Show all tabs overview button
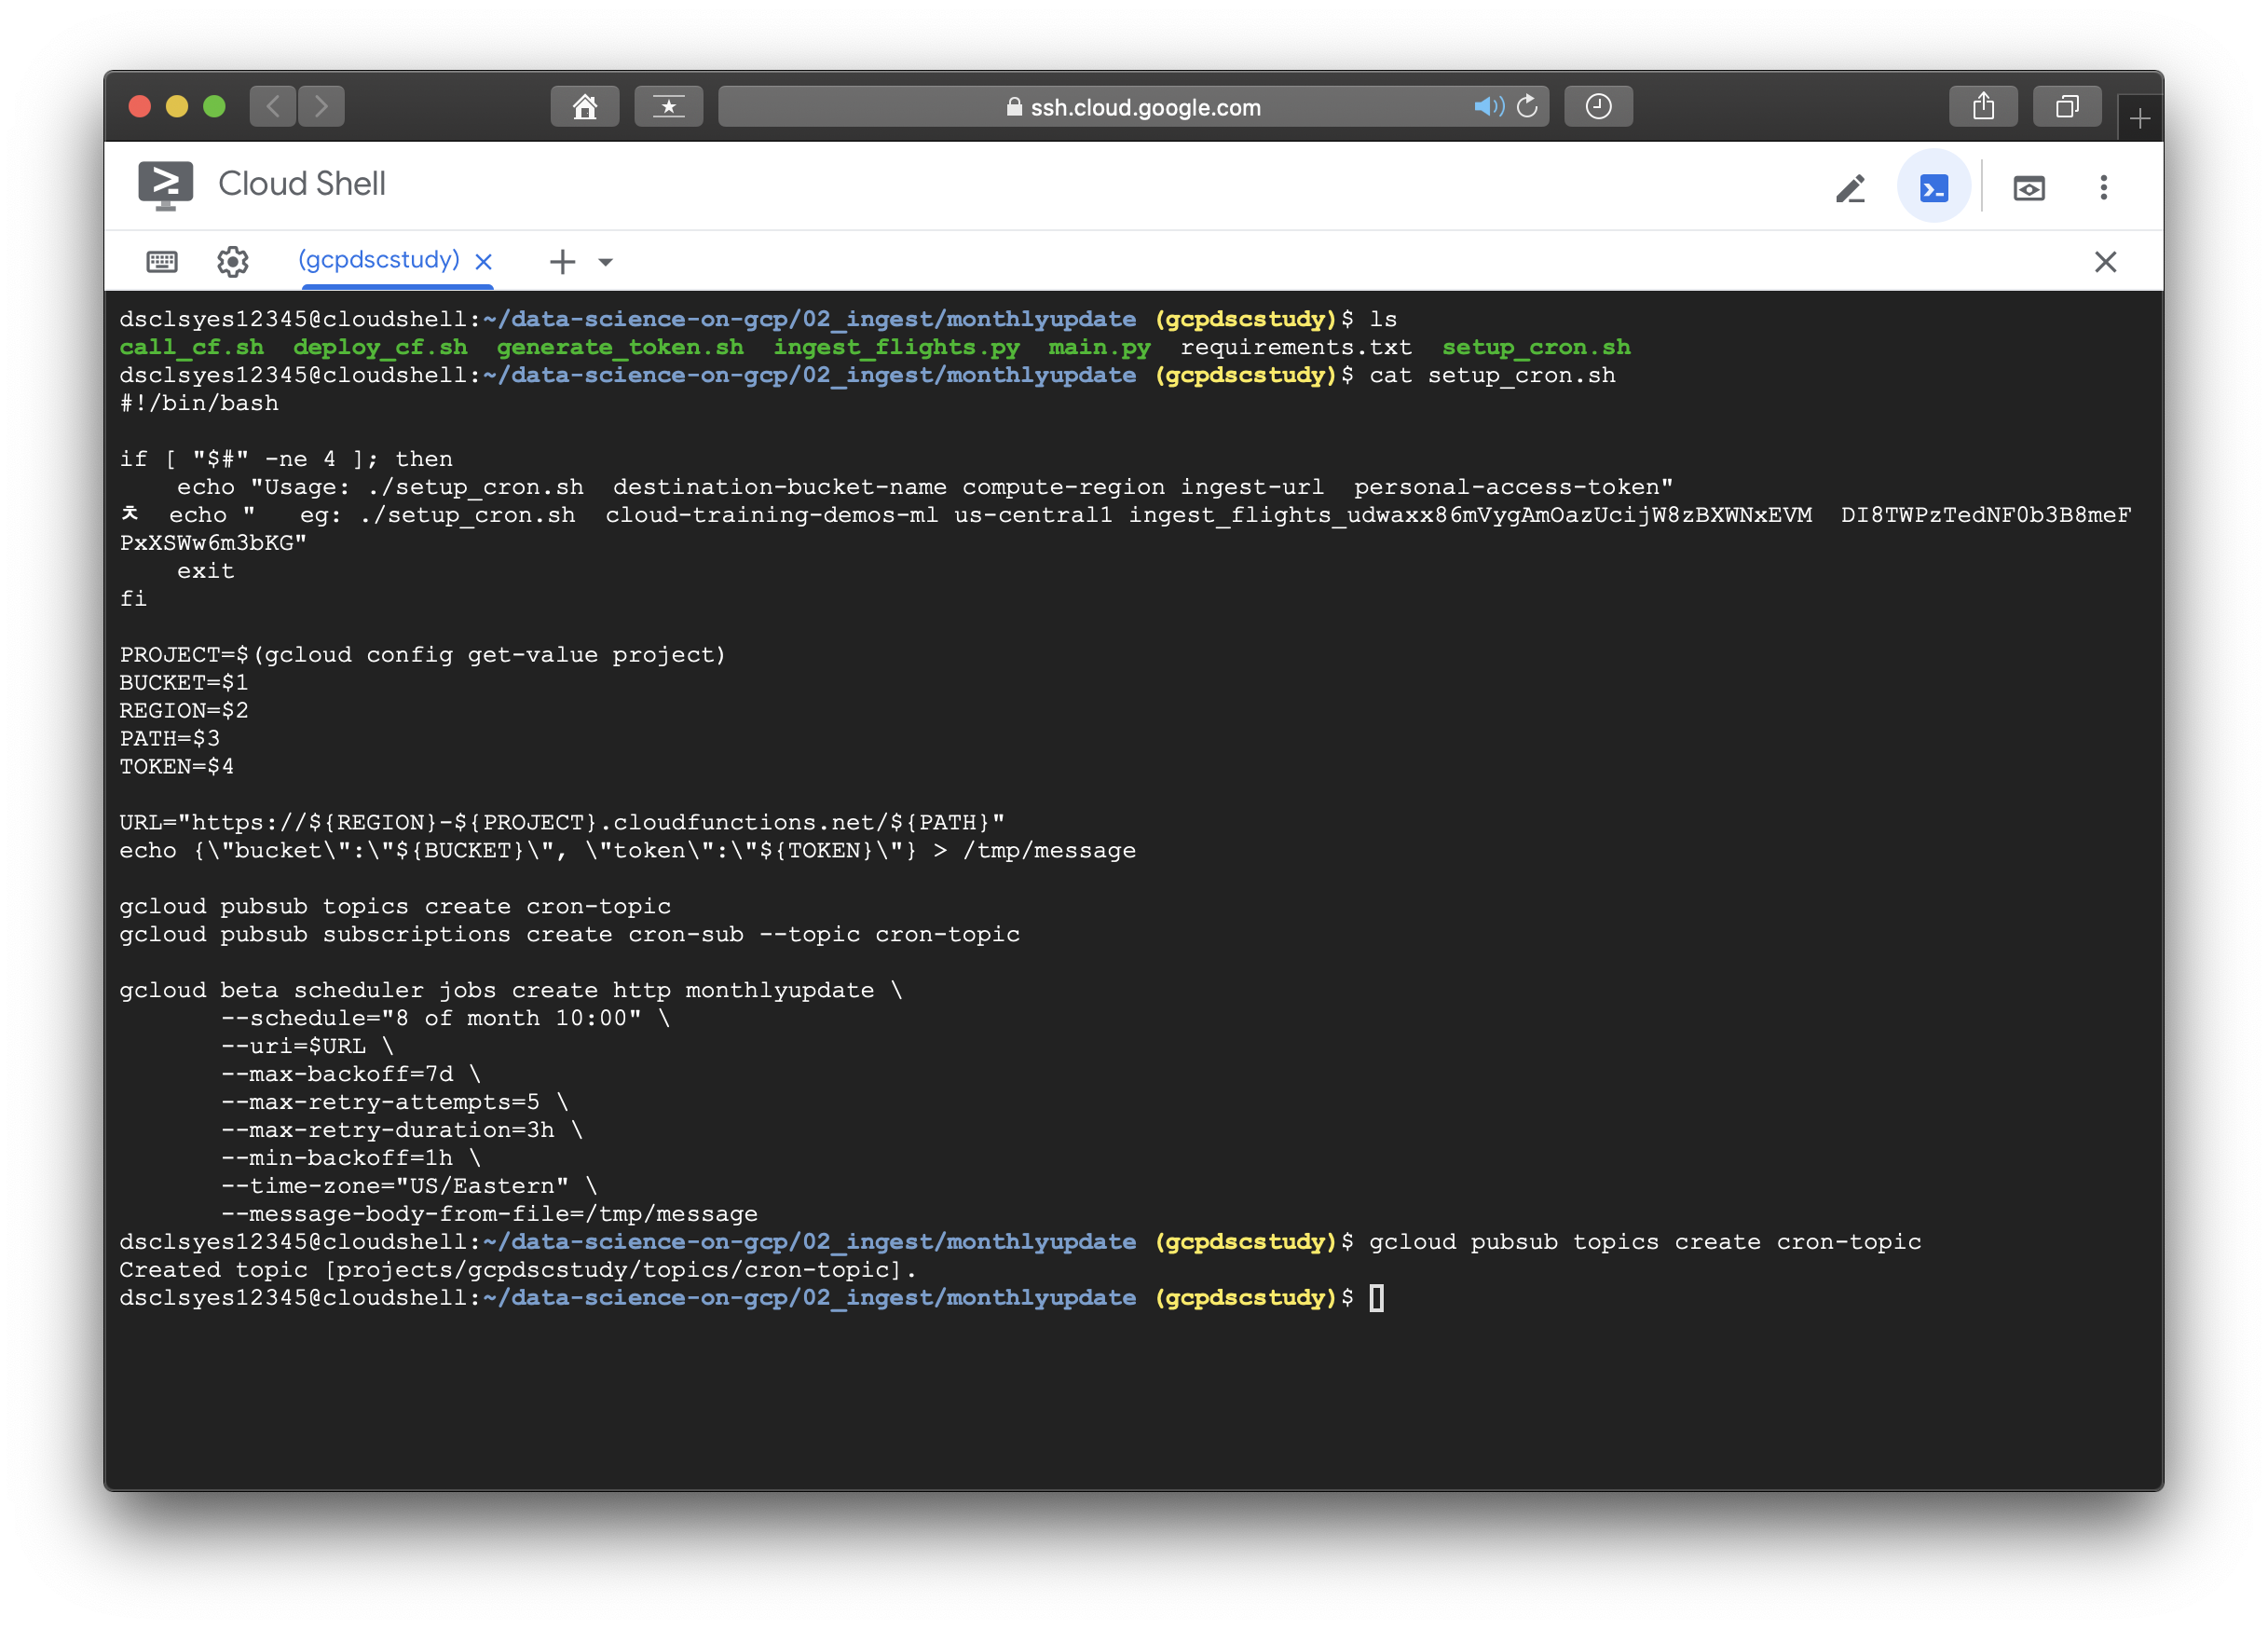Image resolution: width=2268 pixels, height=1629 pixels. pos(2067,107)
